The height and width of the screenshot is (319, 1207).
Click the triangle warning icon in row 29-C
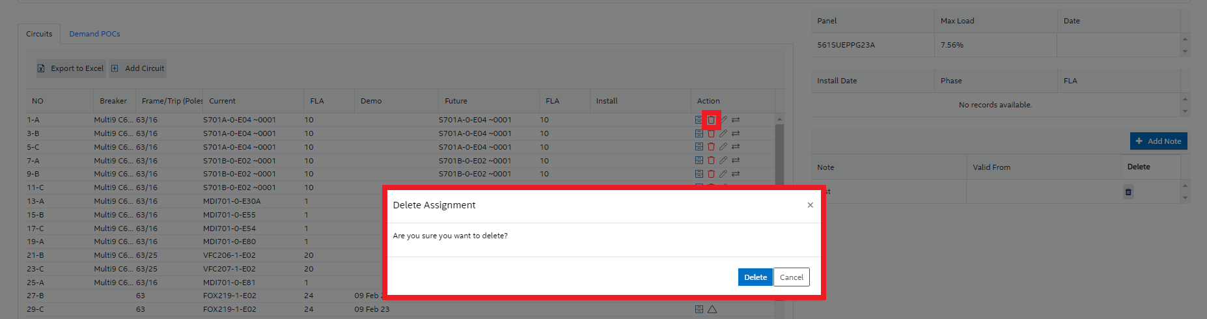[712, 309]
